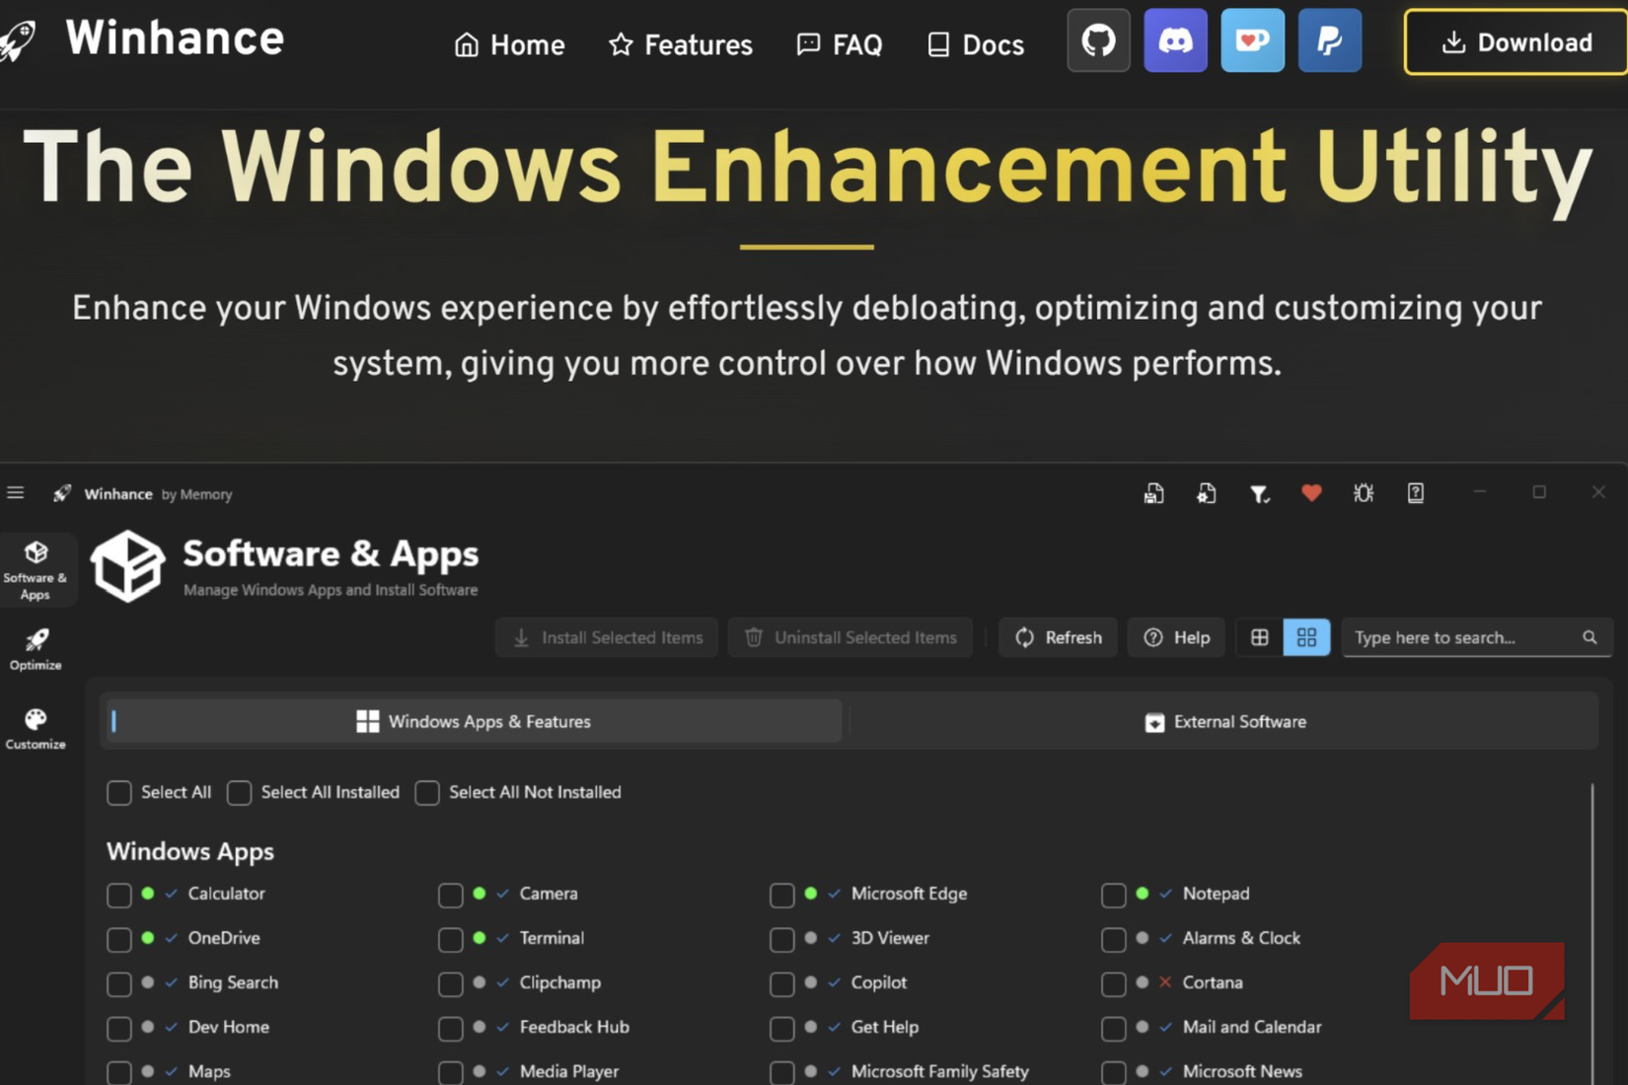Report a bug via the bug icon

tap(1364, 493)
